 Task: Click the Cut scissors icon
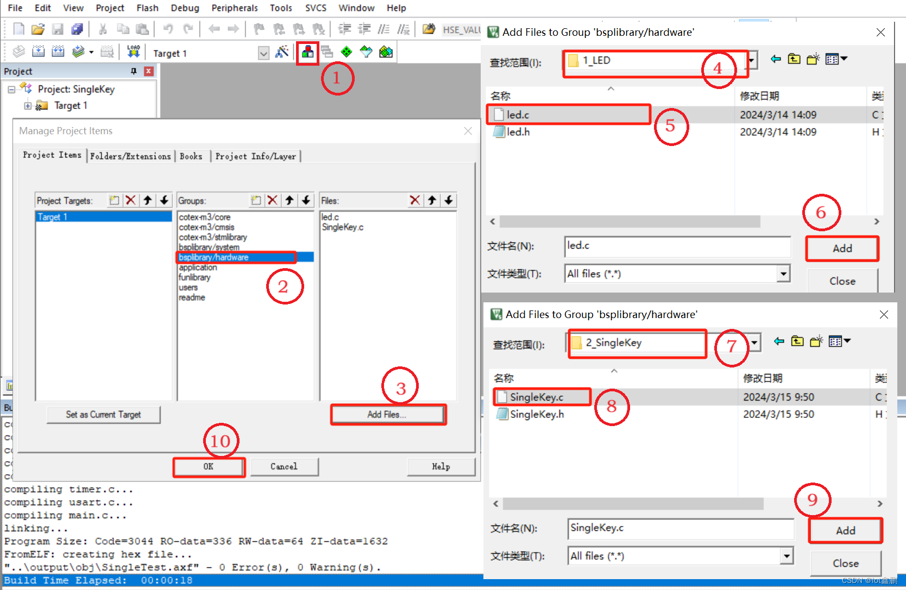(103, 29)
